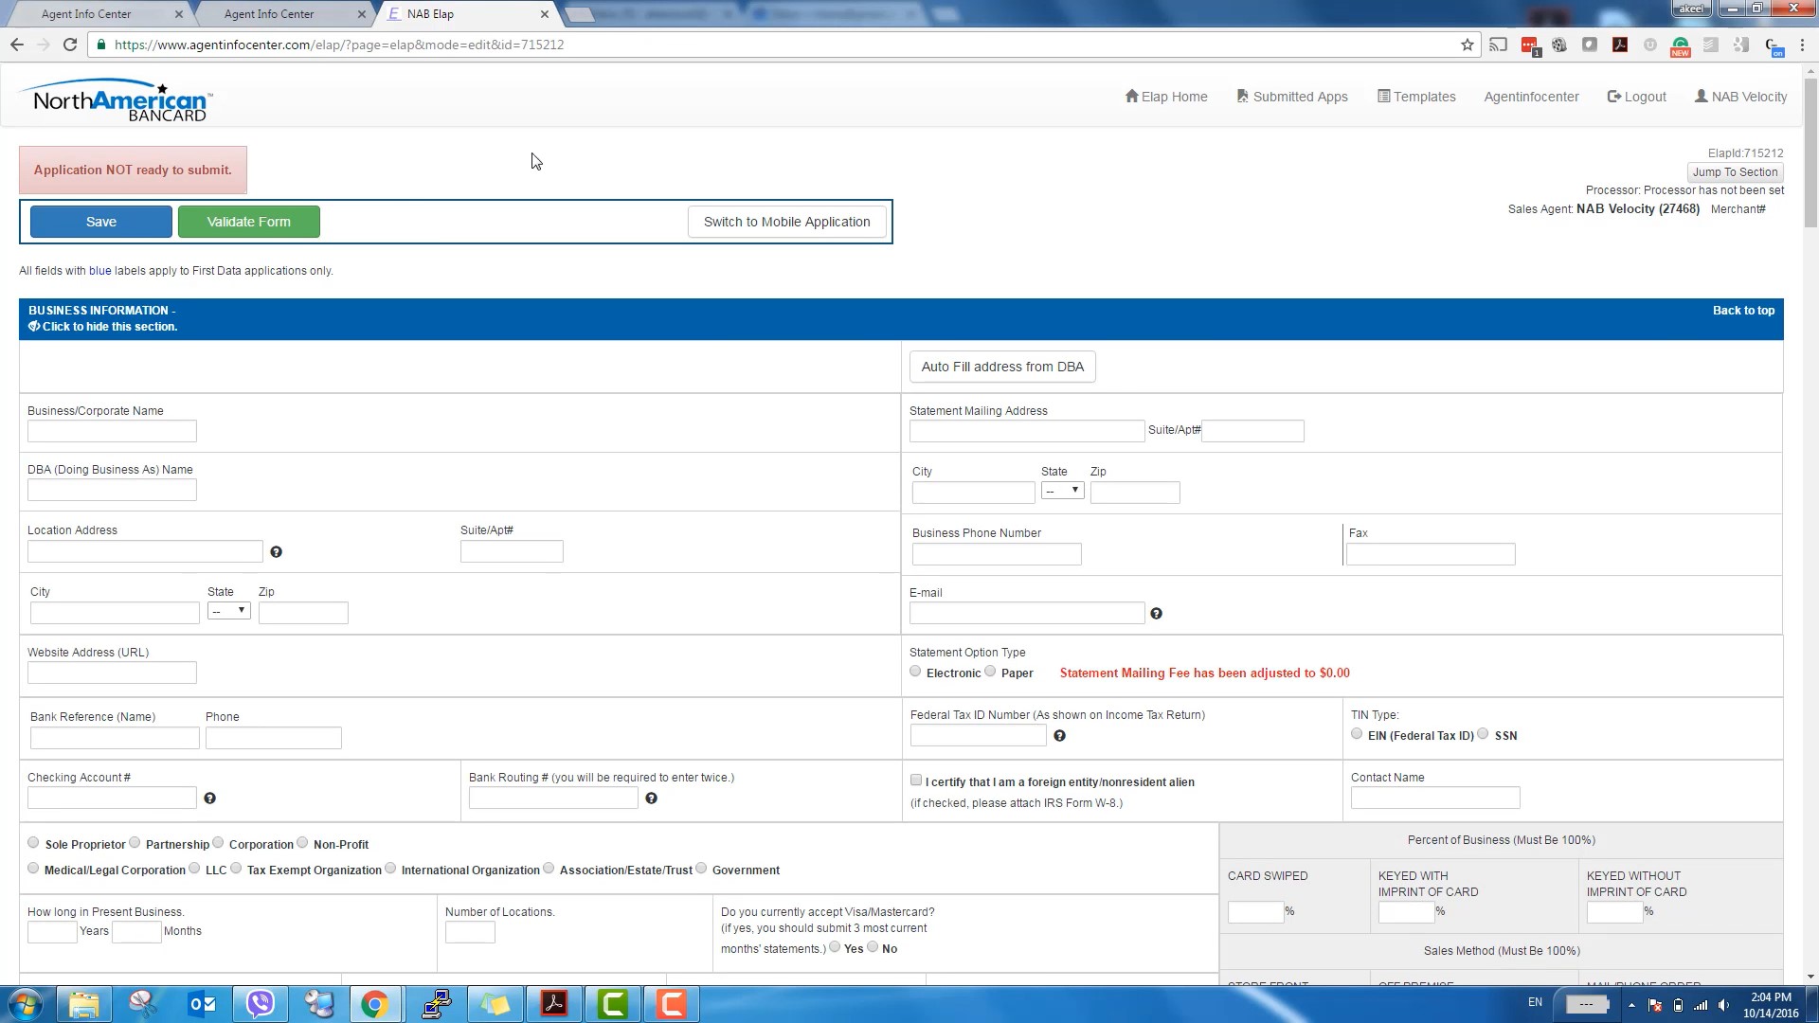Screen dimensions: 1819x1023
Task: Open Jump To Section menu
Action: click(1735, 172)
